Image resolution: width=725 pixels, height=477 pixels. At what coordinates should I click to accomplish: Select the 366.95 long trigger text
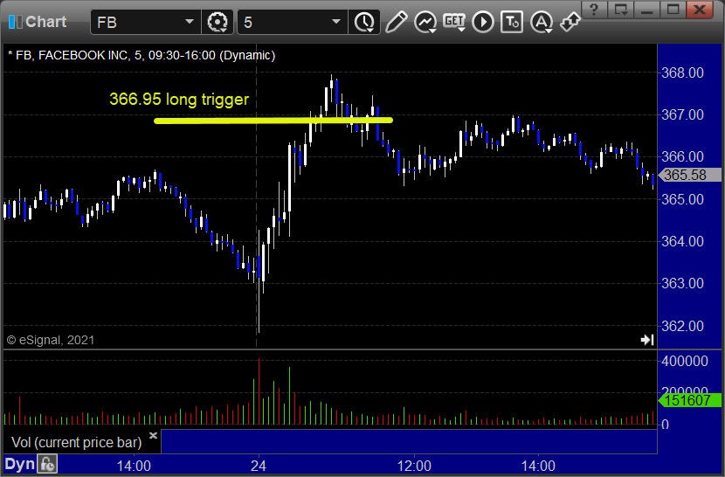[x=179, y=99]
